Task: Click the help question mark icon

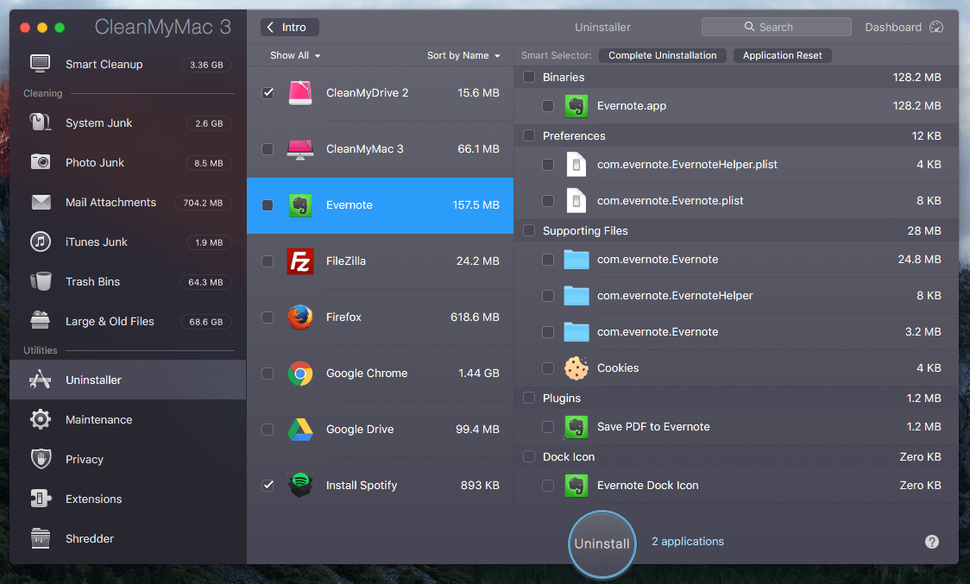Action: [932, 542]
